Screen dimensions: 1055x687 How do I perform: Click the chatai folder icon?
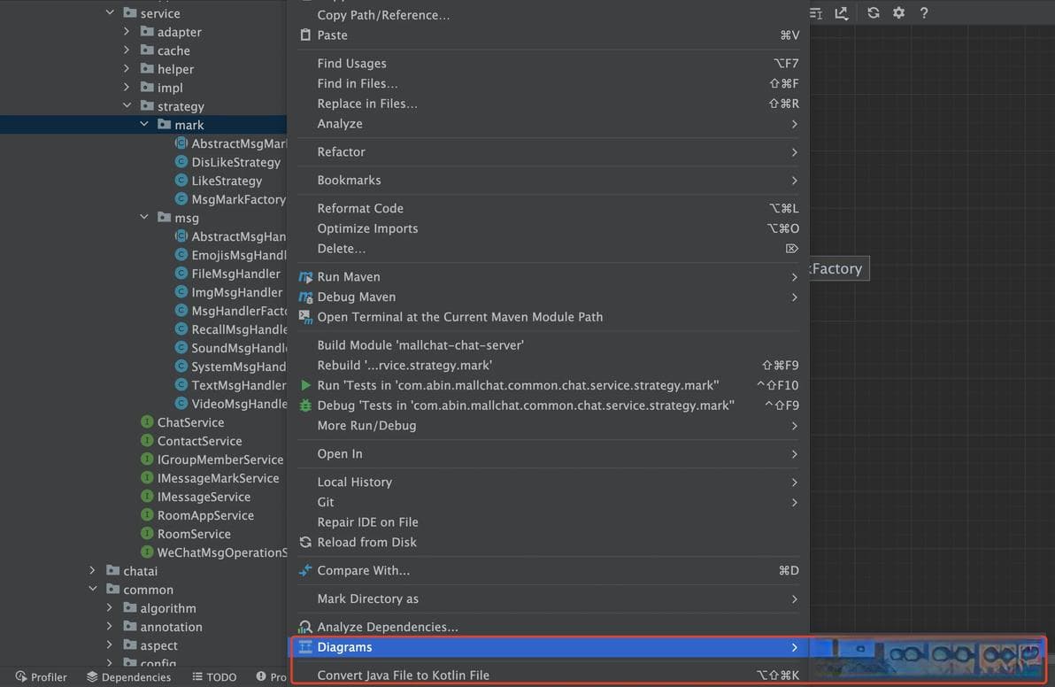[113, 571]
